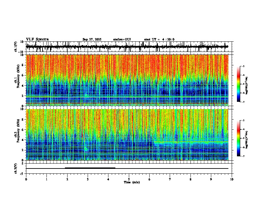Click time axis tick label "1"
The width and height of the screenshot is (261, 201).
46,179
